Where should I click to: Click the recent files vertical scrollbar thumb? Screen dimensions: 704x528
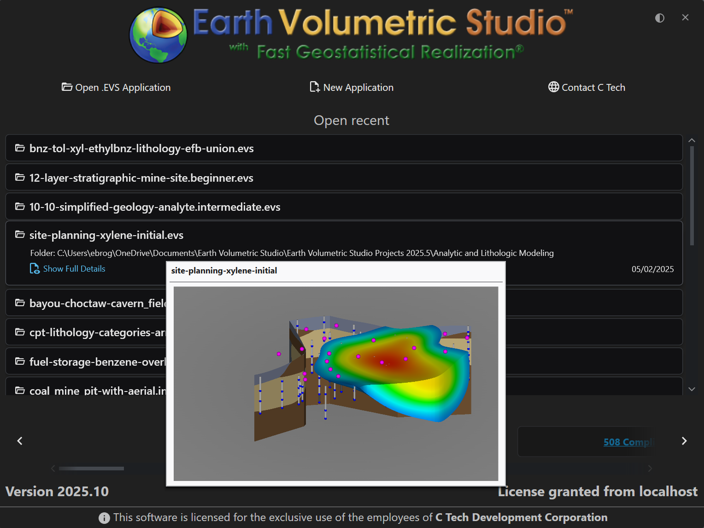click(x=692, y=196)
